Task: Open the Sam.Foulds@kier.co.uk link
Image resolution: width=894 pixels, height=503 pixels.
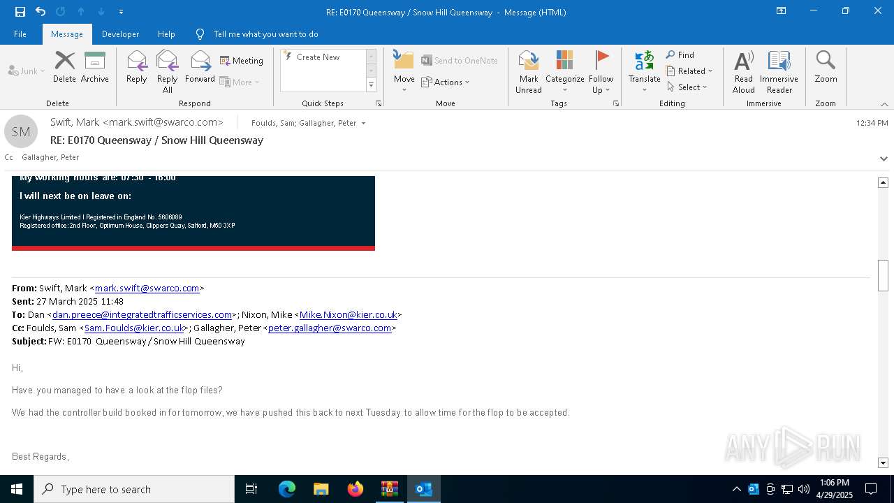Action: tap(134, 328)
